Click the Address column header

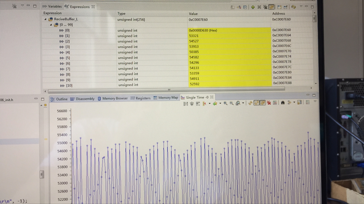coord(279,13)
